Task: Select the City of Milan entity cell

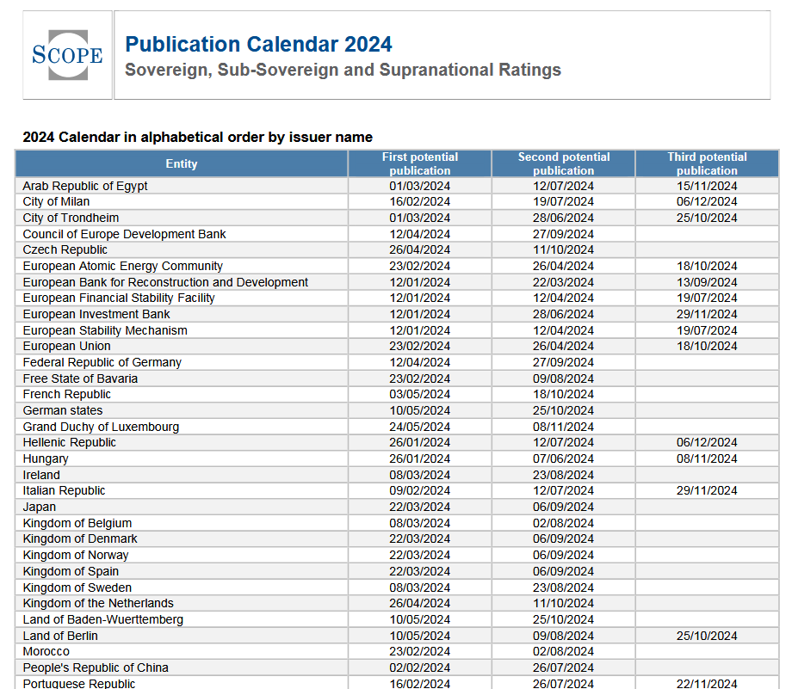Action: 56,201
